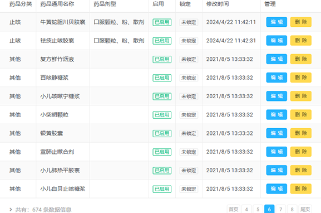Click the timestamp 2024/4/22 11:42:31
The image size is (321, 213).
coord(231,41)
